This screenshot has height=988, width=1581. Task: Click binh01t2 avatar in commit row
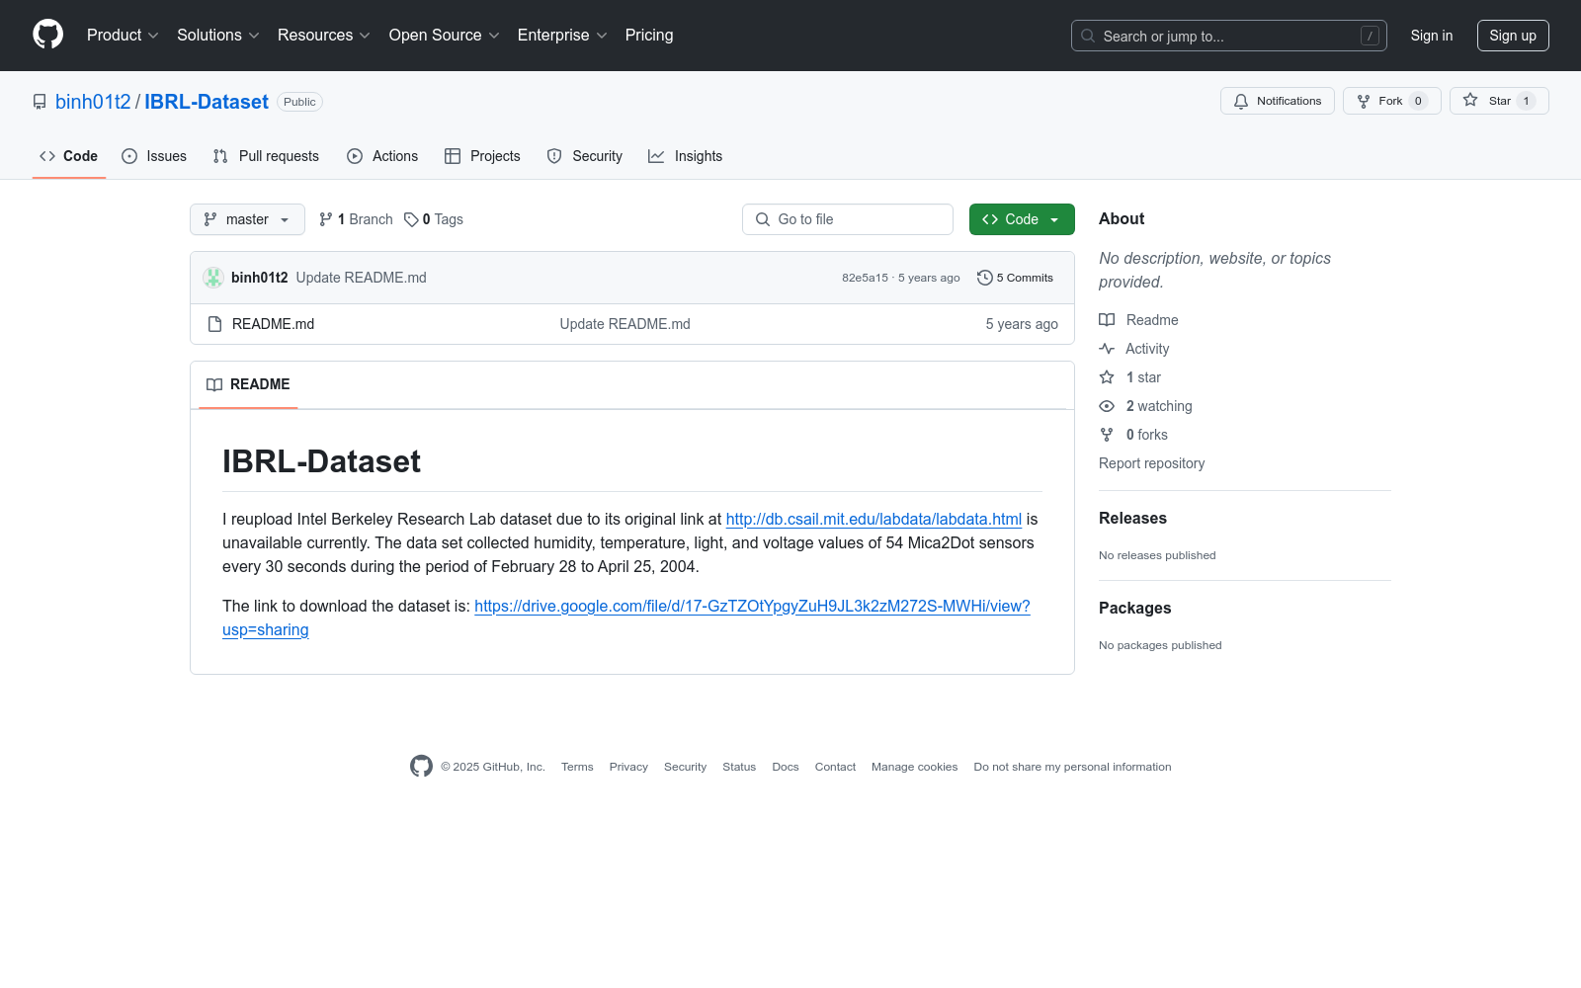[x=213, y=278]
